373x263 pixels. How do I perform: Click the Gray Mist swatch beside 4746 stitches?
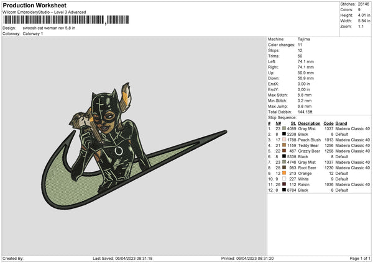tap(284, 162)
